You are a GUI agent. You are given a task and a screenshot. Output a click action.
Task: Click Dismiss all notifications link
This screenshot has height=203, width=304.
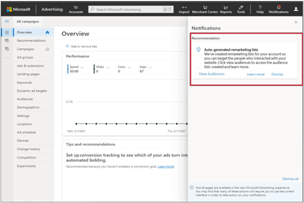coord(290,179)
